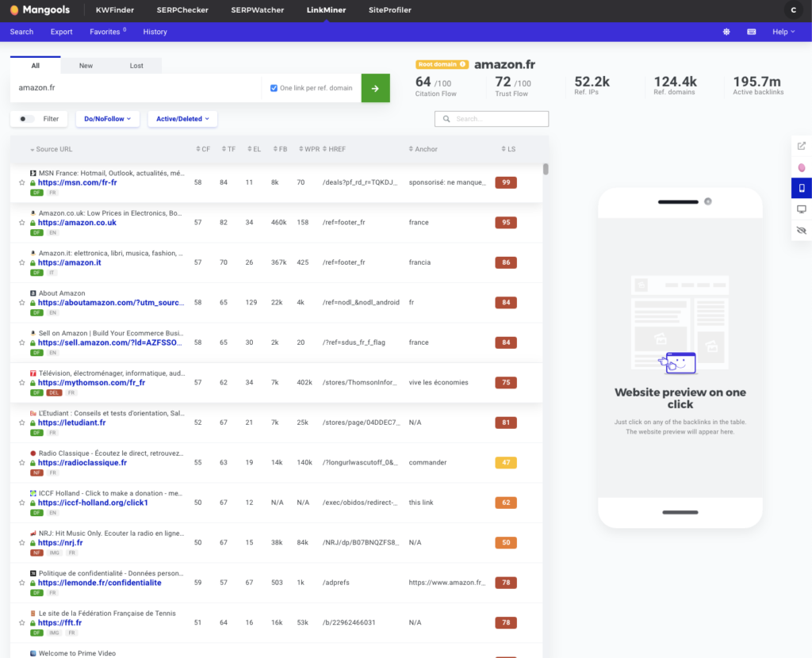Image resolution: width=812 pixels, height=658 pixels.
Task: Sort table by Source URL
Action: (52, 149)
